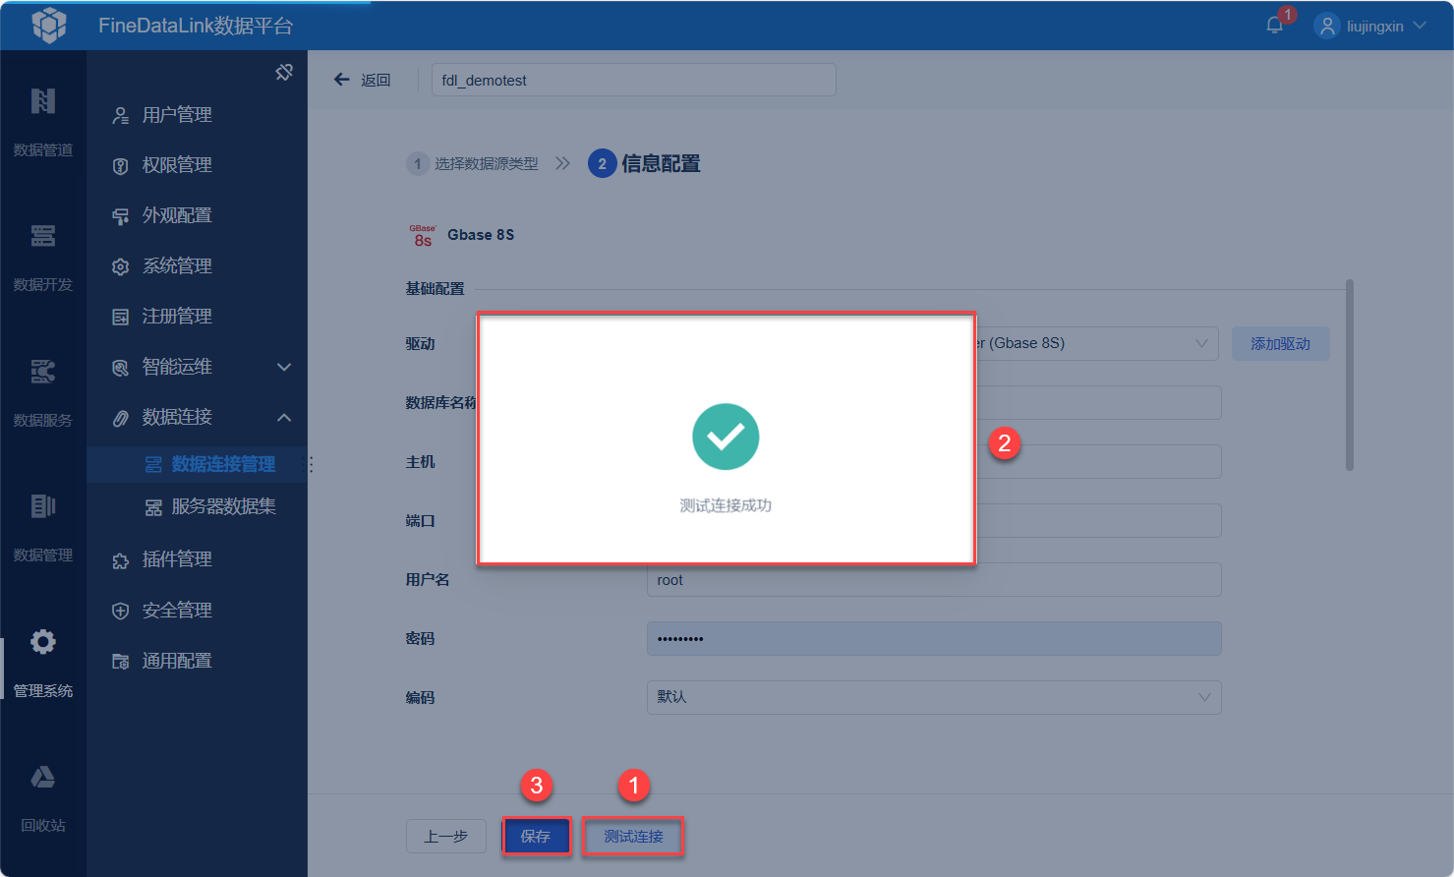1454x877 pixels.
Task: Click the 基础配置 section heading
Action: (x=435, y=288)
